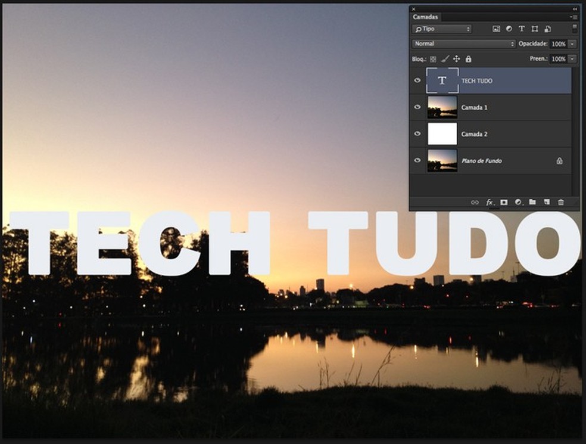This screenshot has height=444, width=586.
Task: Filter layers by smart object type
Action: point(547,29)
